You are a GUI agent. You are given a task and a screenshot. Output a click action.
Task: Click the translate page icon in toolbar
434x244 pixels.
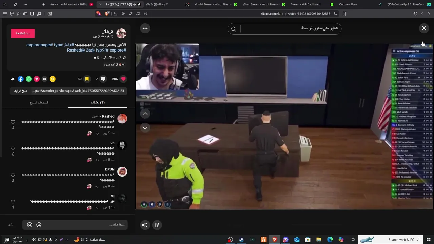(x=131, y=14)
